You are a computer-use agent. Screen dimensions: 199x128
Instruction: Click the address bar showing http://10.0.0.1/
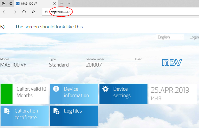point(121,12)
